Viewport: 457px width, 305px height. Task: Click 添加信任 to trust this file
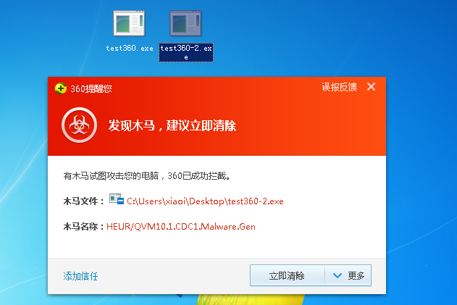(x=80, y=276)
